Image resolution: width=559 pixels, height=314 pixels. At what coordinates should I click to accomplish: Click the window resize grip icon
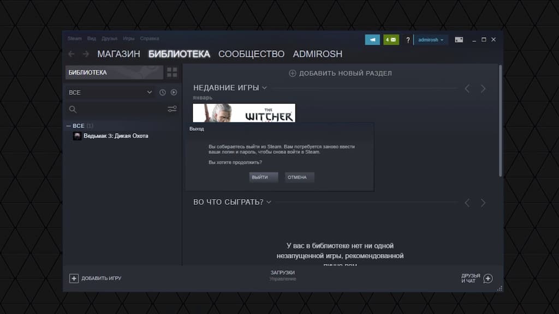(x=499, y=288)
